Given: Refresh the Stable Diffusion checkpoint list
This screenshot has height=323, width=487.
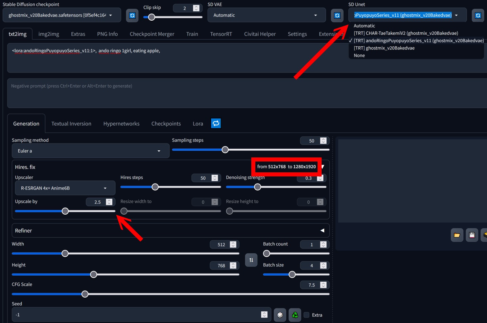Looking at the screenshot, I should point(132,15).
